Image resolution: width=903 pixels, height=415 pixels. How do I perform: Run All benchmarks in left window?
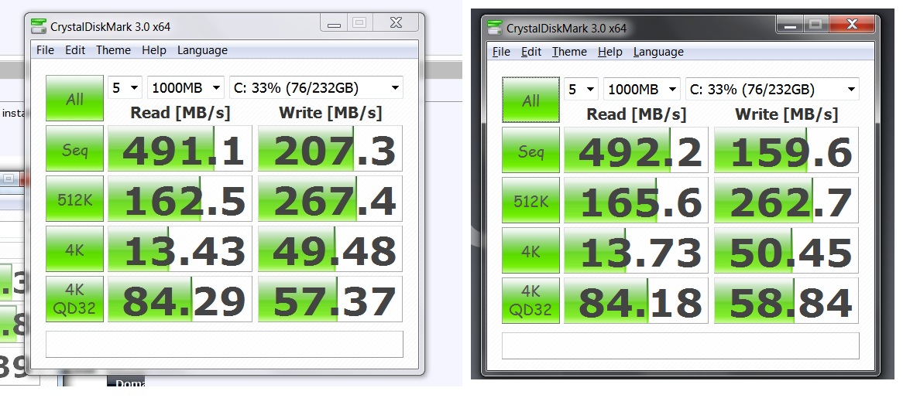[75, 98]
